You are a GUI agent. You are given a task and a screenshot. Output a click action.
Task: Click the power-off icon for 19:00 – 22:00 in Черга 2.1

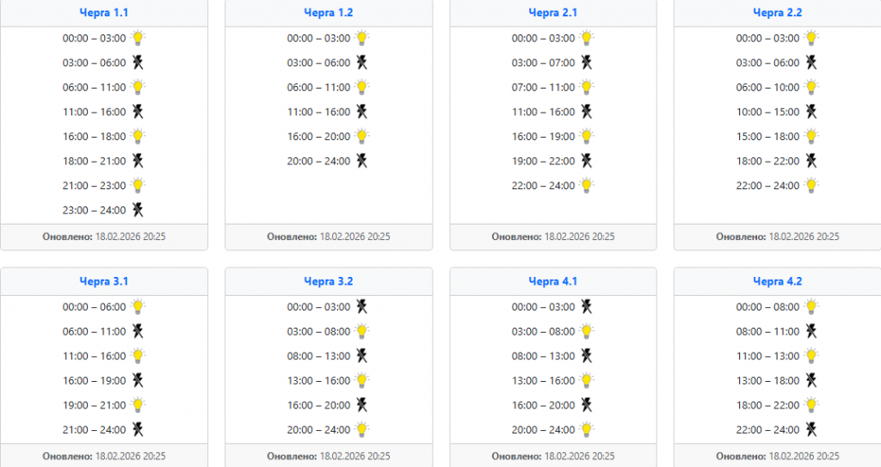pos(587,161)
